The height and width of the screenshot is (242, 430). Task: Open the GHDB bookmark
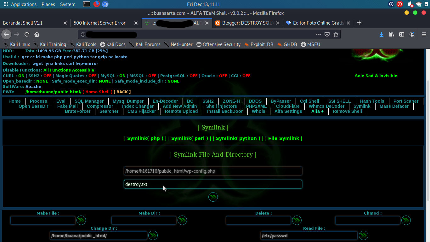pyautogui.click(x=287, y=44)
